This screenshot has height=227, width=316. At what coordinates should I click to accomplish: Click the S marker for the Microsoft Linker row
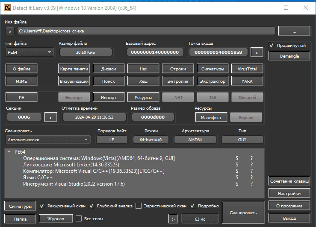[x=237, y=165]
